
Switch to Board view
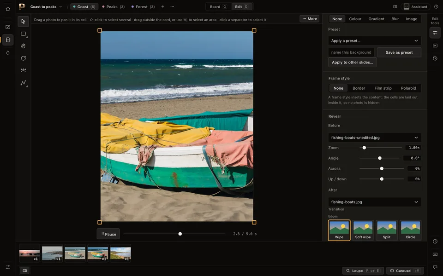(x=218, y=7)
